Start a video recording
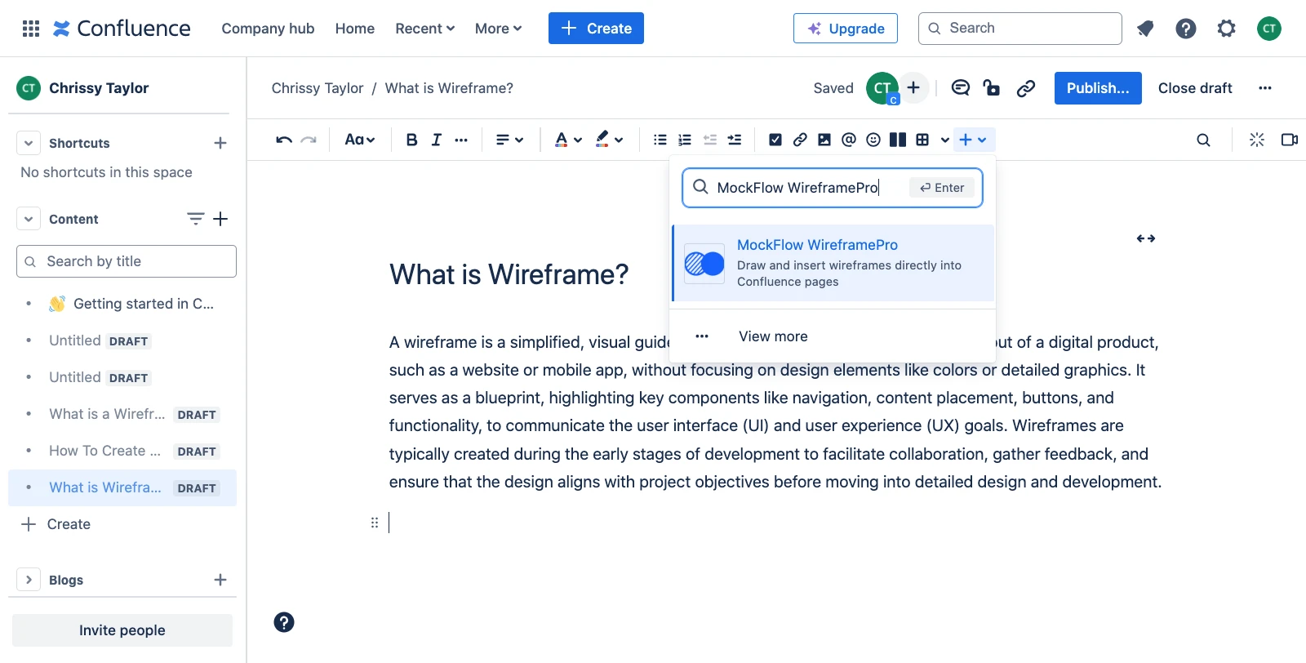 click(x=1289, y=140)
